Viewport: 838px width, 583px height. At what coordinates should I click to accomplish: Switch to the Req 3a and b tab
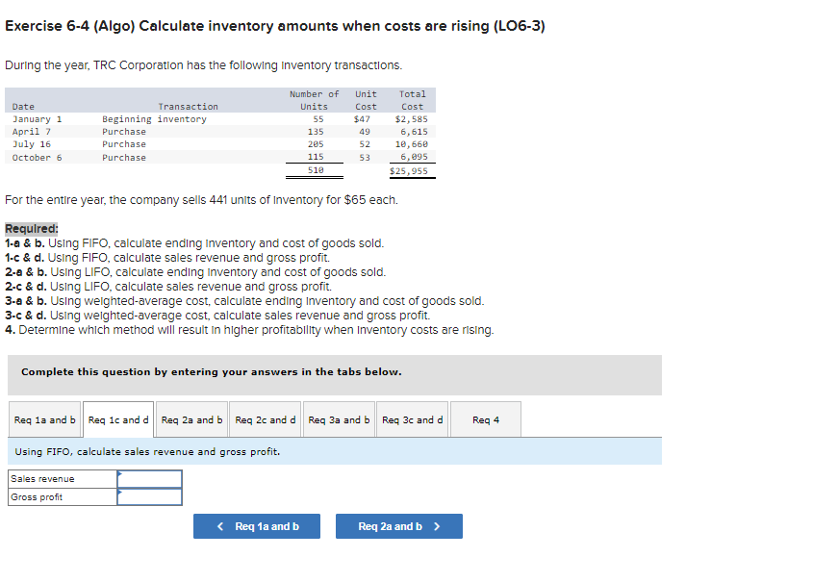coord(339,418)
